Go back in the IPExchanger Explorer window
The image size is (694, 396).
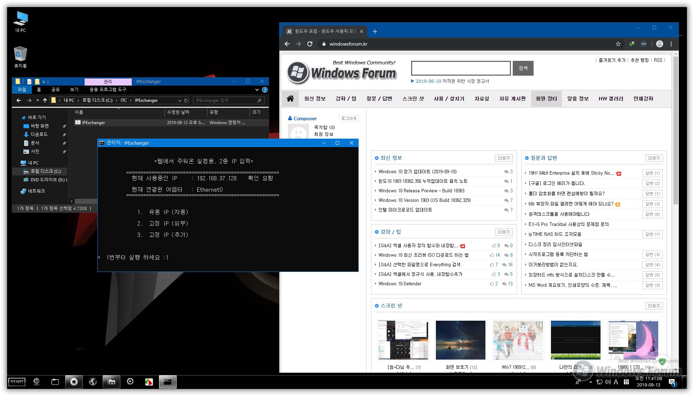19,100
